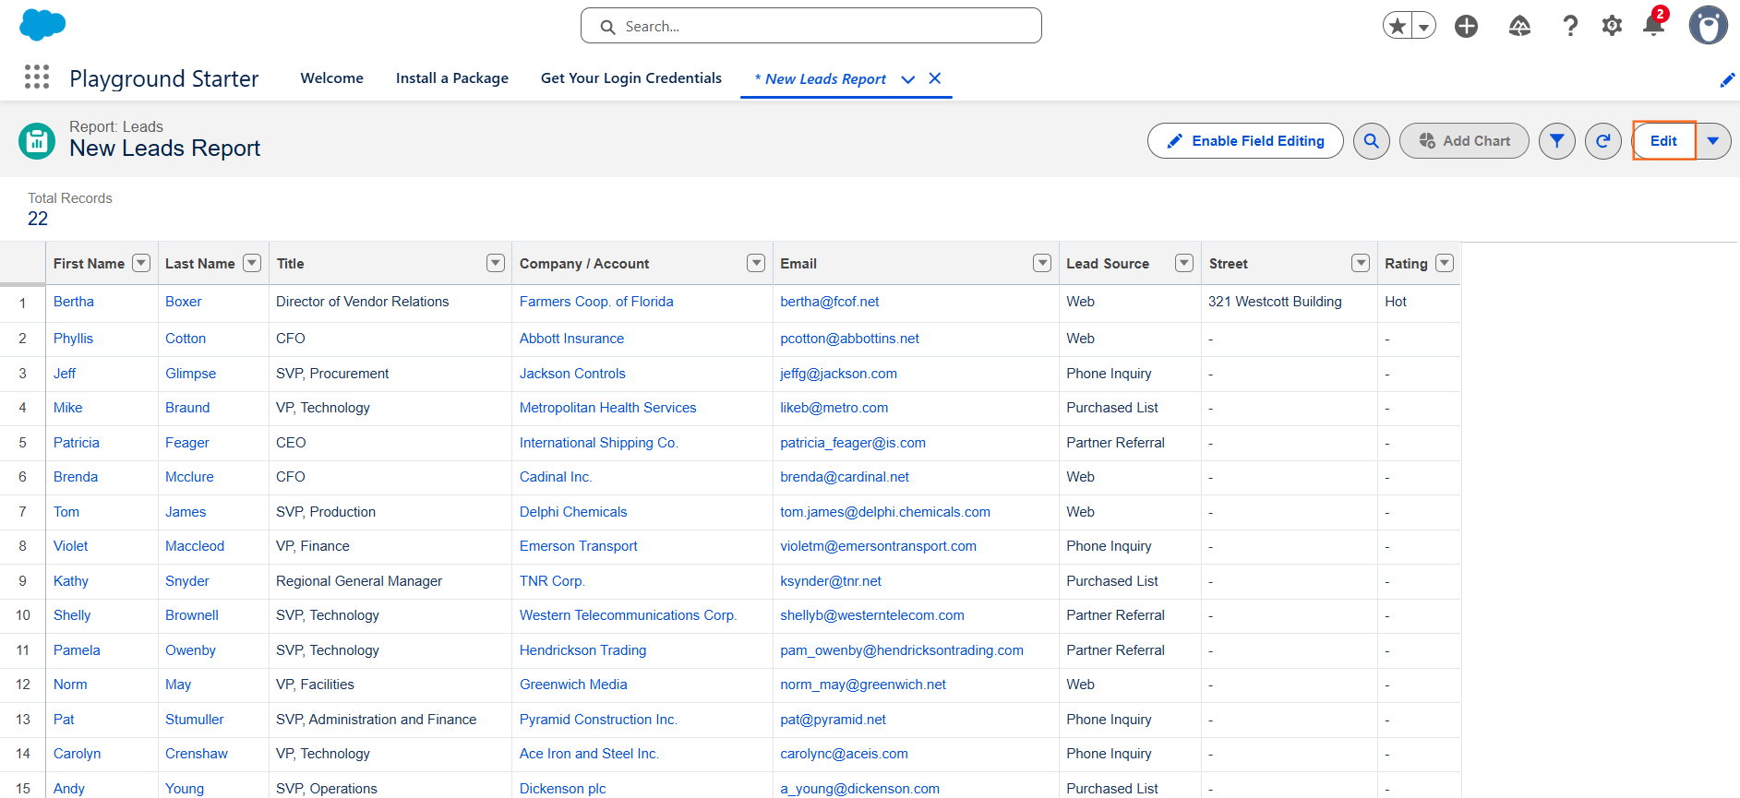Image resolution: width=1740 pixels, height=798 pixels.
Task: Open the Company / Account column menu
Action: point(756,263)
